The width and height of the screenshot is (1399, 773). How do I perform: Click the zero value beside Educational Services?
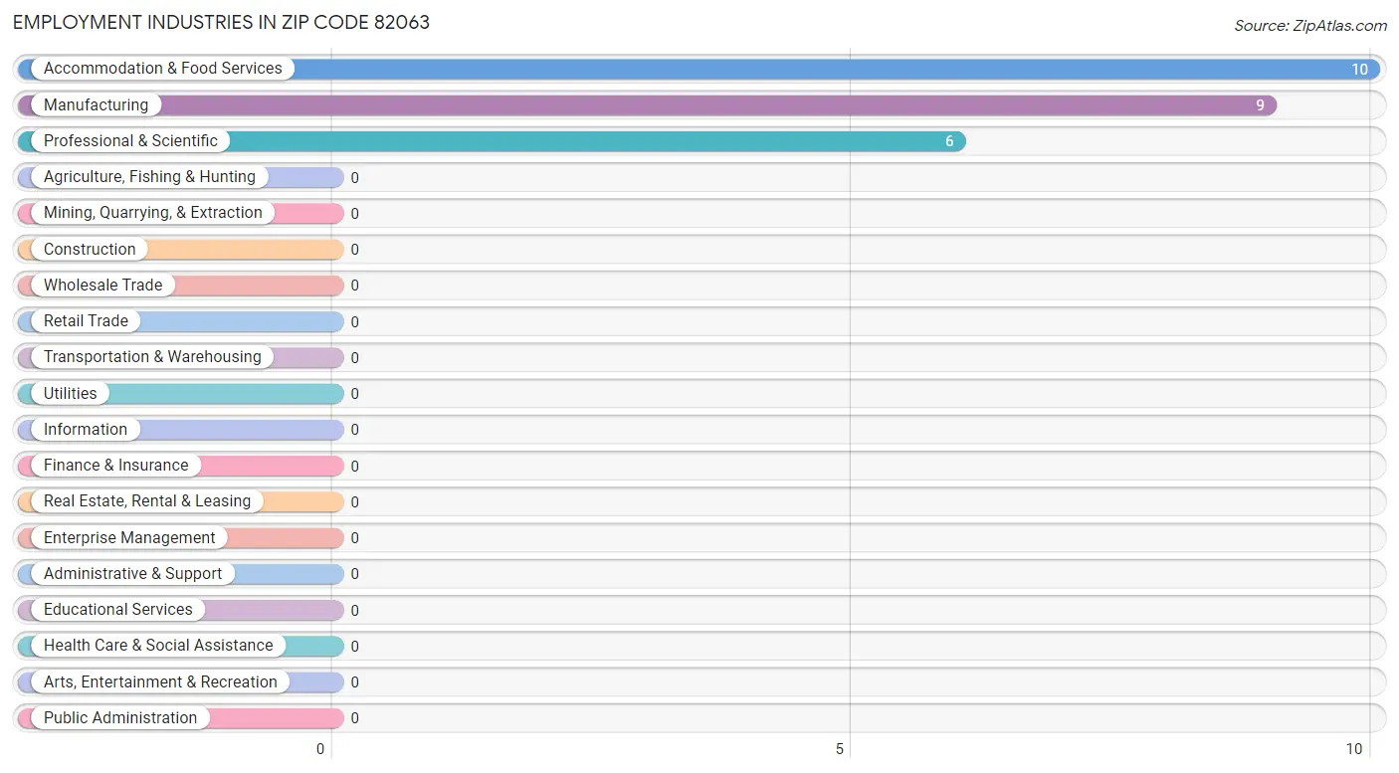[354, 611]
